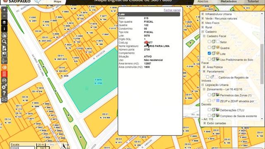Click metadata icon next to Quadra layer
The width and height of the screenshot is (265, 149).
(x=214, y=47)
